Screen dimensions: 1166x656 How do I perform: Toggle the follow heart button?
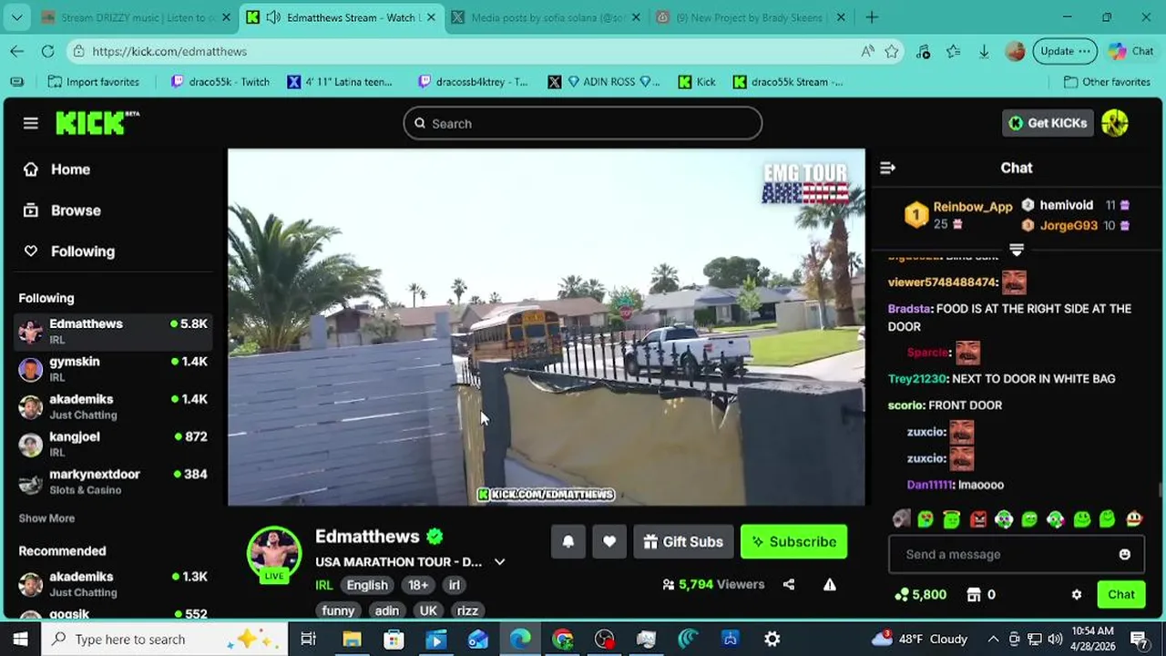[609, 542]
